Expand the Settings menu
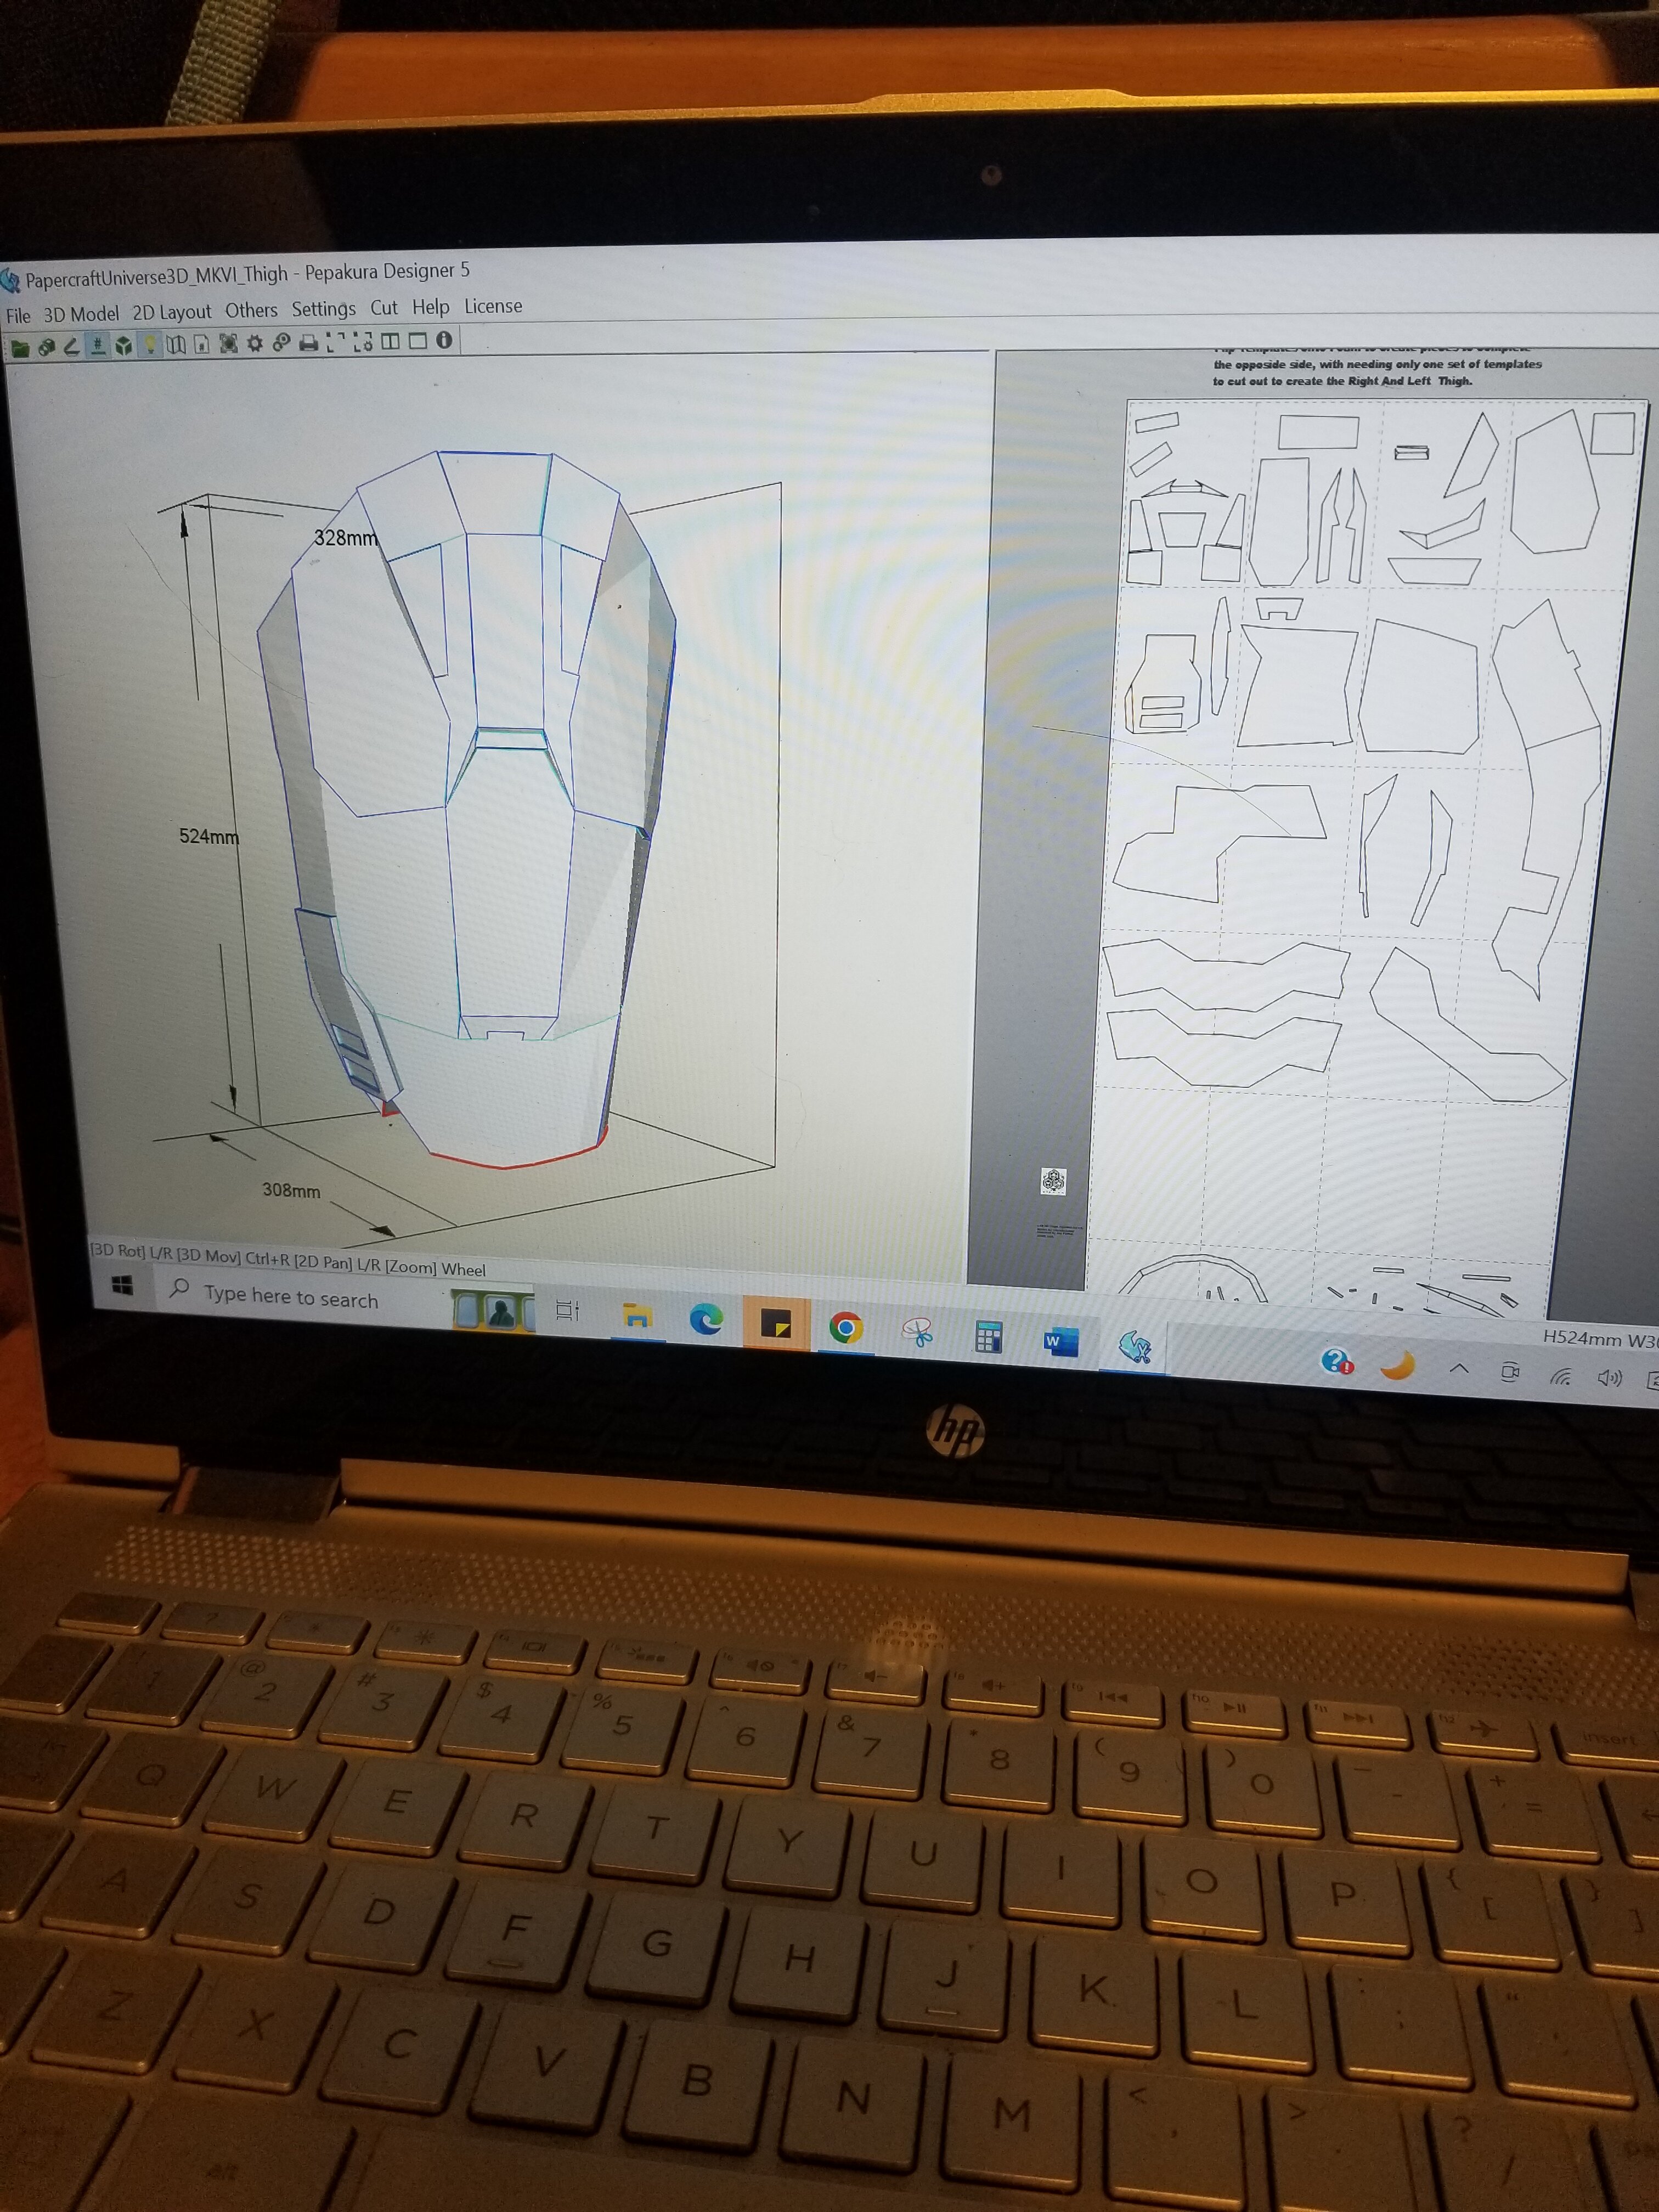 tap(323, 309)
